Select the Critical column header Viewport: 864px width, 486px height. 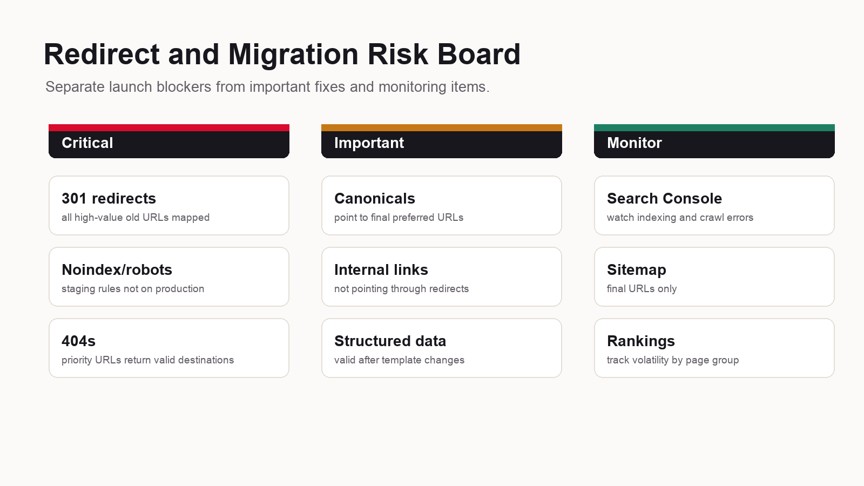click(x=169, y=141)
